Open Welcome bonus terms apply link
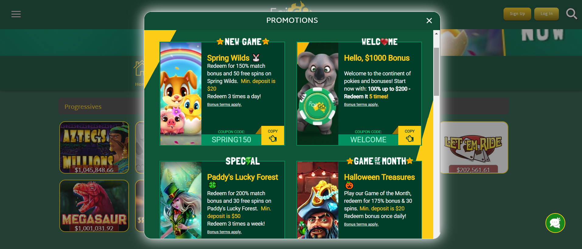The height and width of the screenshot is (249, 582). (361, 105)
